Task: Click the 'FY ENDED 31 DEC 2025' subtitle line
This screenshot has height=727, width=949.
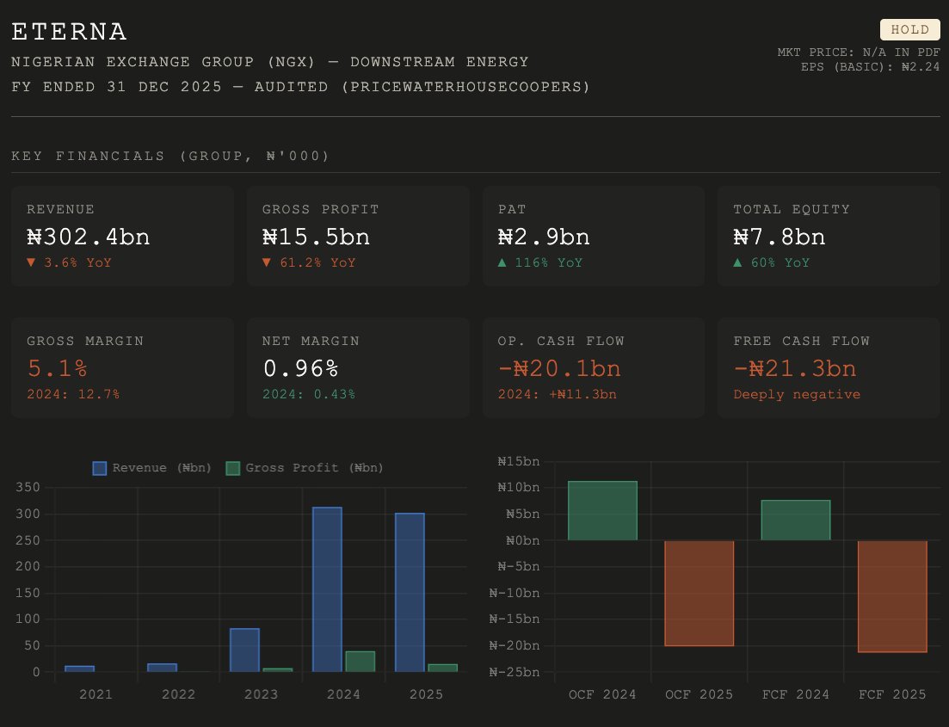Action: click(300, 87)
